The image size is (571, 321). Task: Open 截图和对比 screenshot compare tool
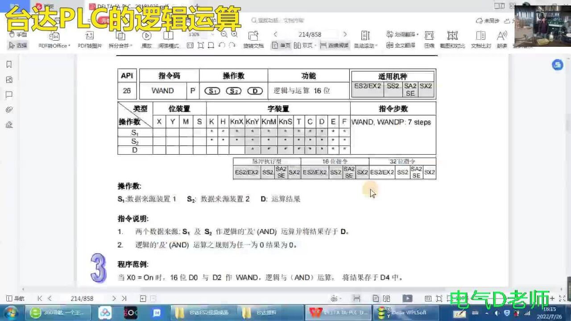(x=452, y=40)
